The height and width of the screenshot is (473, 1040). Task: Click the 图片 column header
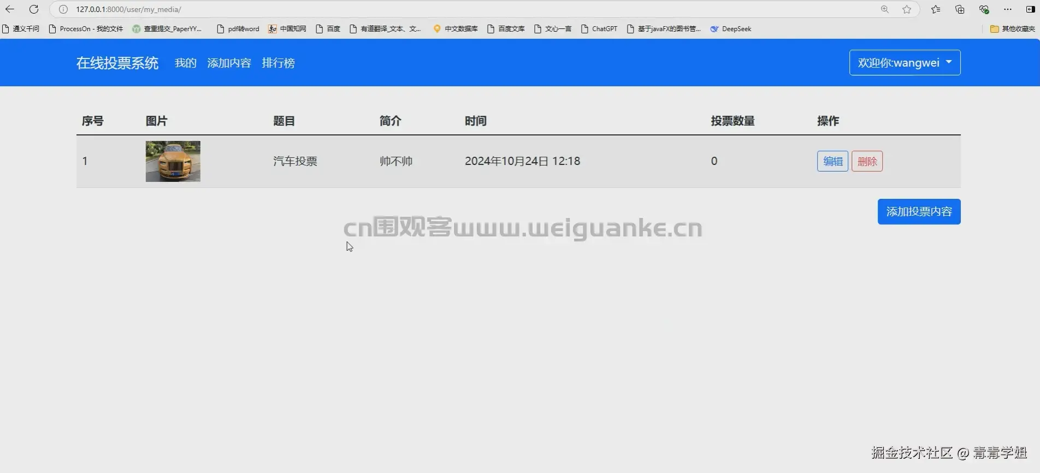click(x=157, y=121)
